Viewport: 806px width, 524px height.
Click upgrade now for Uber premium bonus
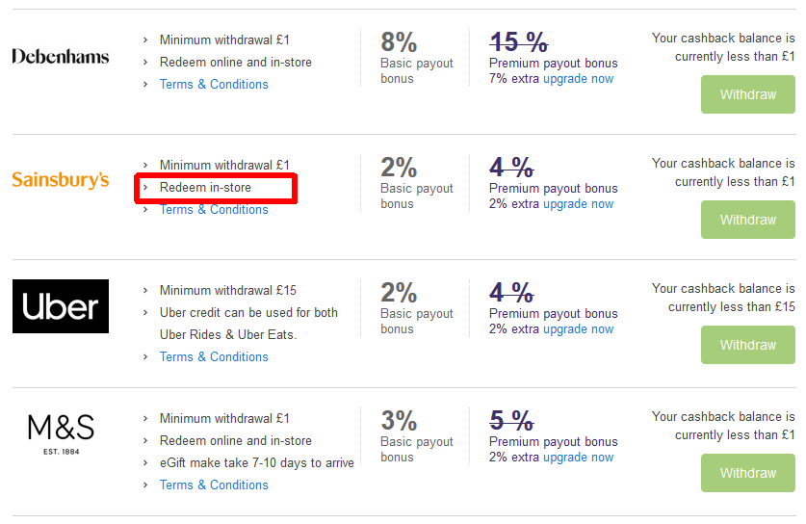pyautogui.click(x=579, y=329)
